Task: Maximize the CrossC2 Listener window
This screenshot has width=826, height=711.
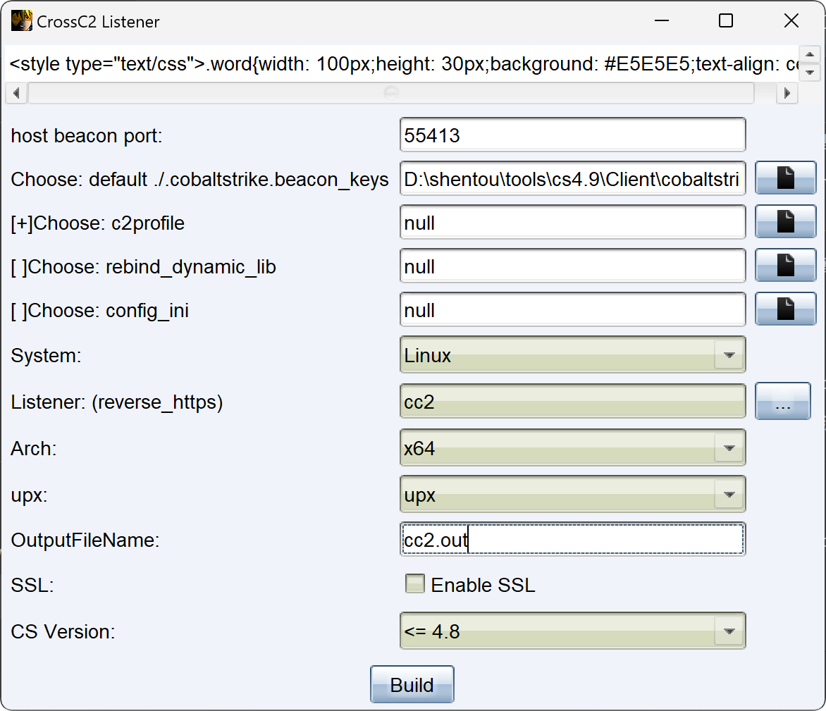Action: [x=726, y=21]
